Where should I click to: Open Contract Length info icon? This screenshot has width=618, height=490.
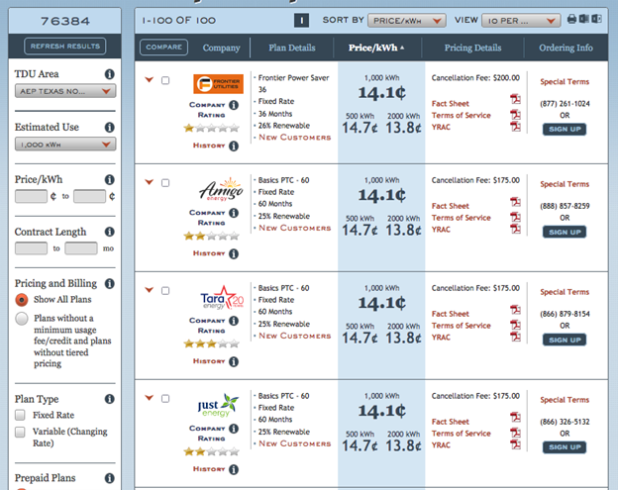tap(110, 232)
